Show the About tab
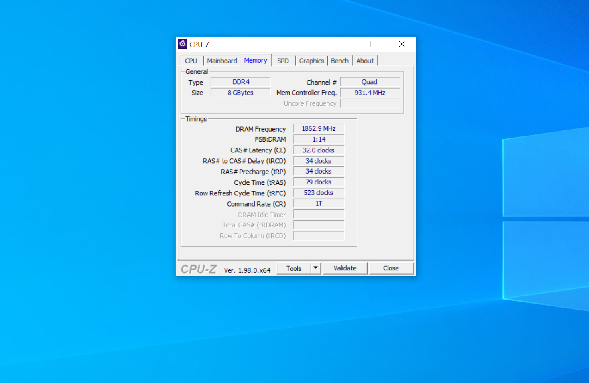The height and width of the screenshot is (383, 589). [365, 61]
